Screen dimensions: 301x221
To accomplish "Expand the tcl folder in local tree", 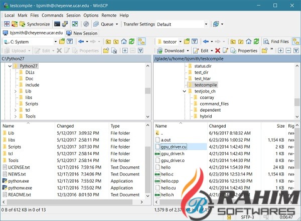I will [16, 110].
